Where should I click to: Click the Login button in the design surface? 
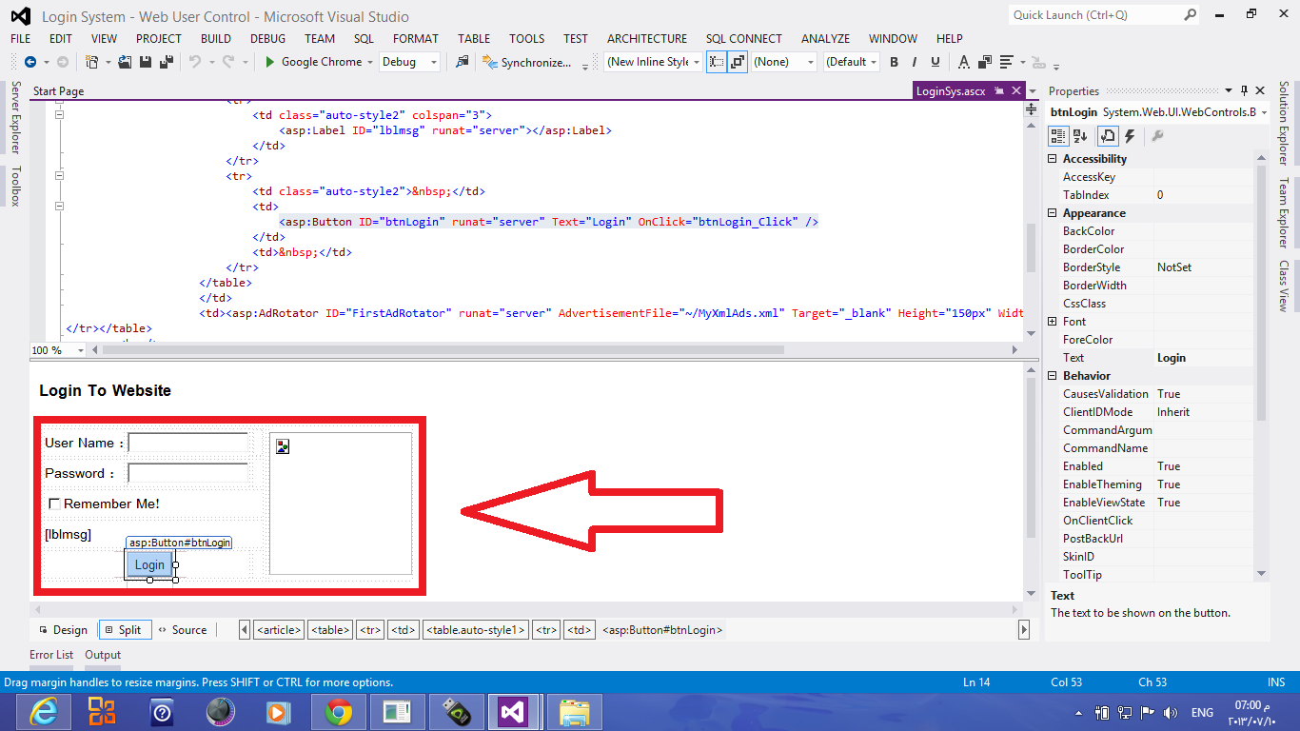(148, 564)
